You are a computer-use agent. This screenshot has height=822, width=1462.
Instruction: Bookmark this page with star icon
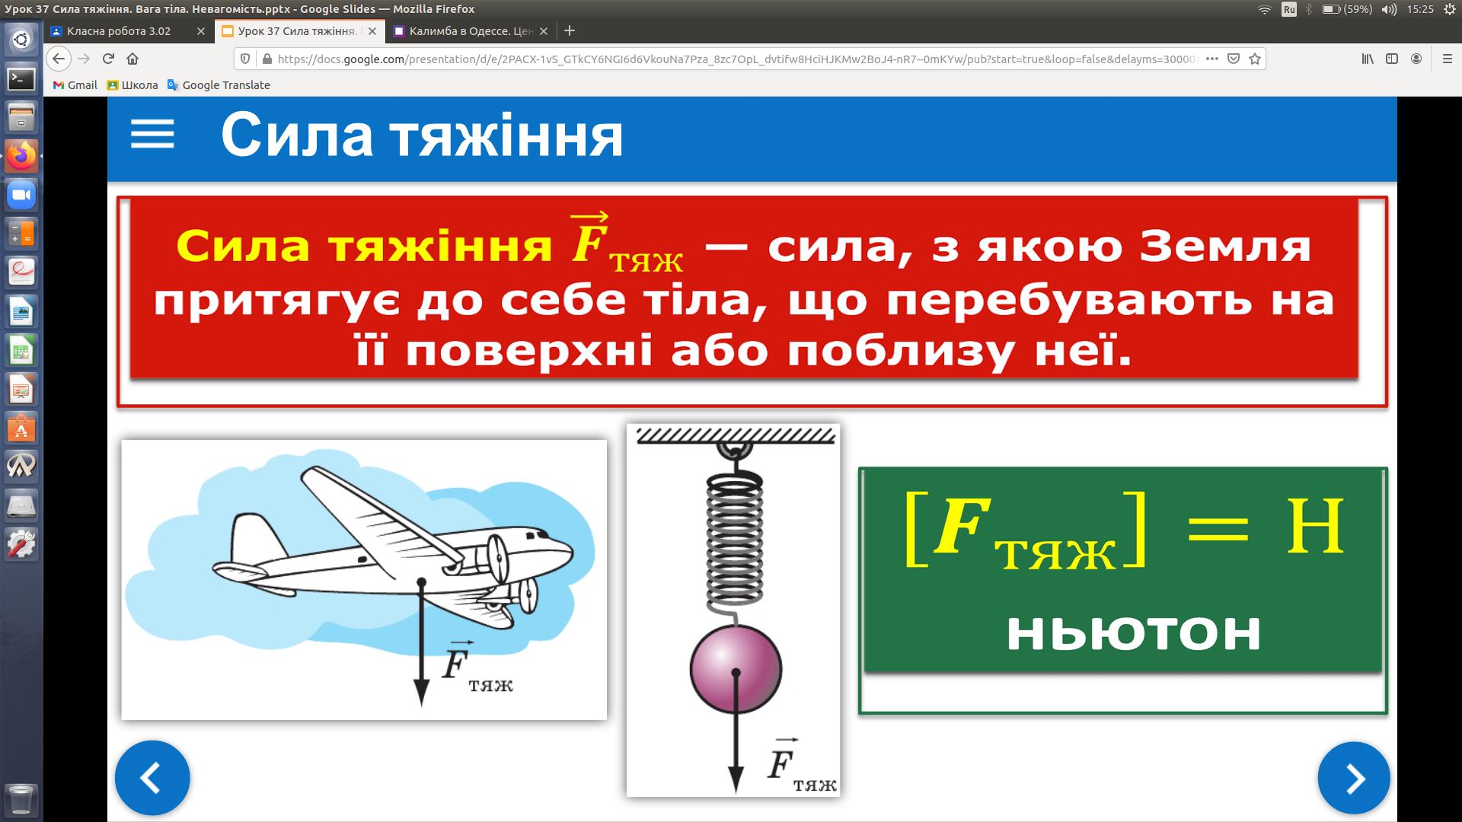point(1255,59)
